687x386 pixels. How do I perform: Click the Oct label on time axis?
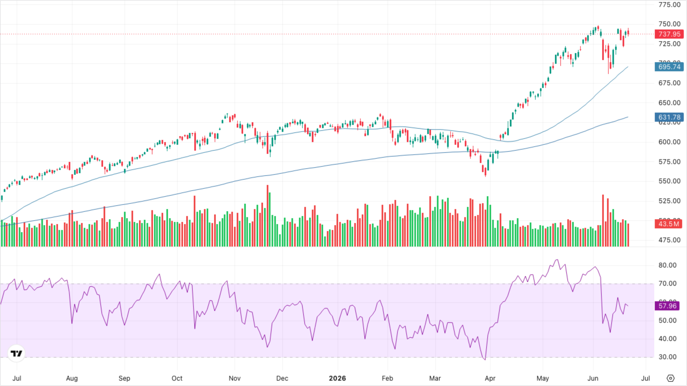pyautogui.click(x=177, y=378)
